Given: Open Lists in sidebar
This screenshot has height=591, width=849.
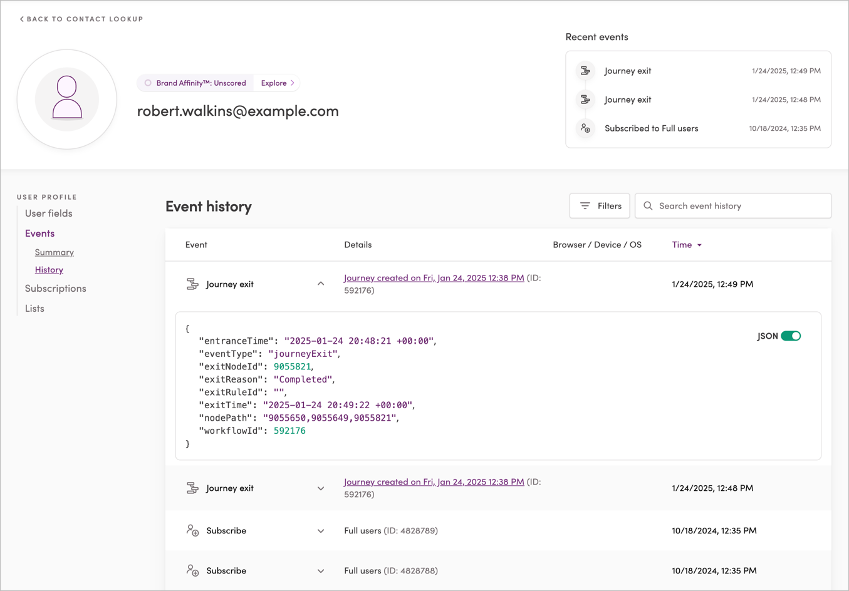Looking at the screenshot, I should [34, 309].
